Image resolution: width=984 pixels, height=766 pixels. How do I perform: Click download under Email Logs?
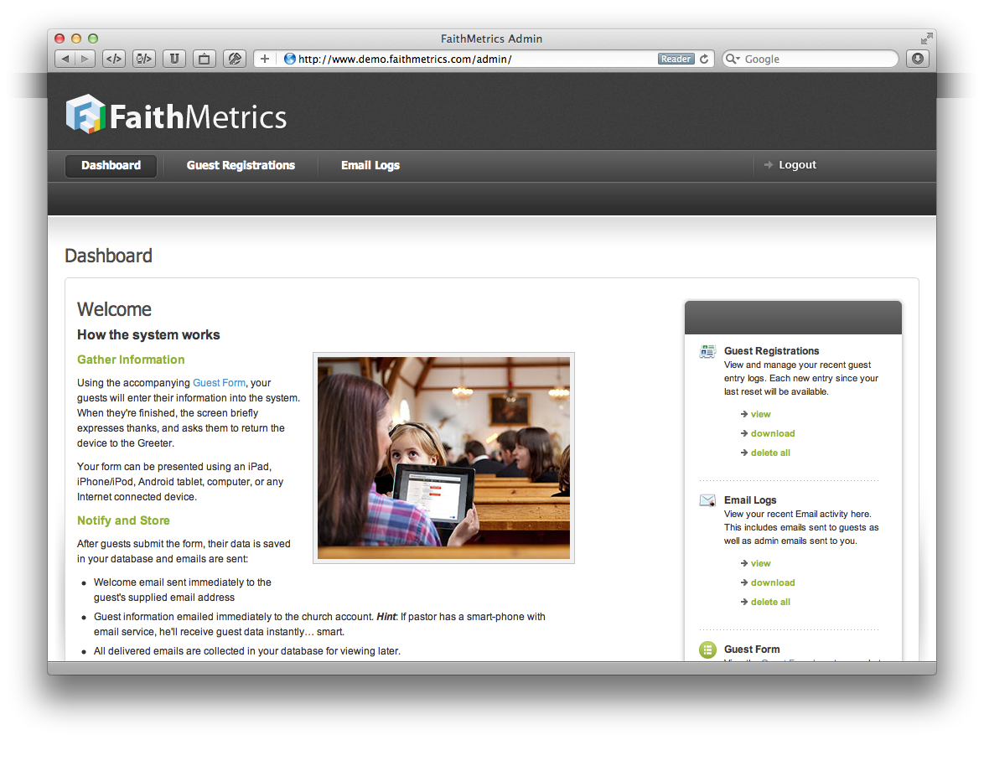(x=773, y=582)
